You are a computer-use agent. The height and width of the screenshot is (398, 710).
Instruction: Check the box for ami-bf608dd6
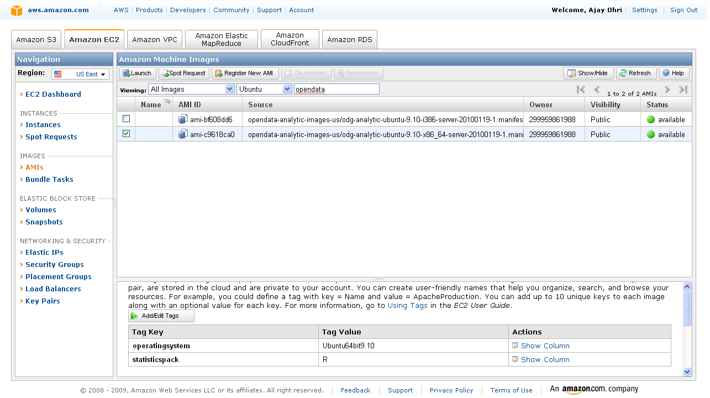click(x=127, y=119)
